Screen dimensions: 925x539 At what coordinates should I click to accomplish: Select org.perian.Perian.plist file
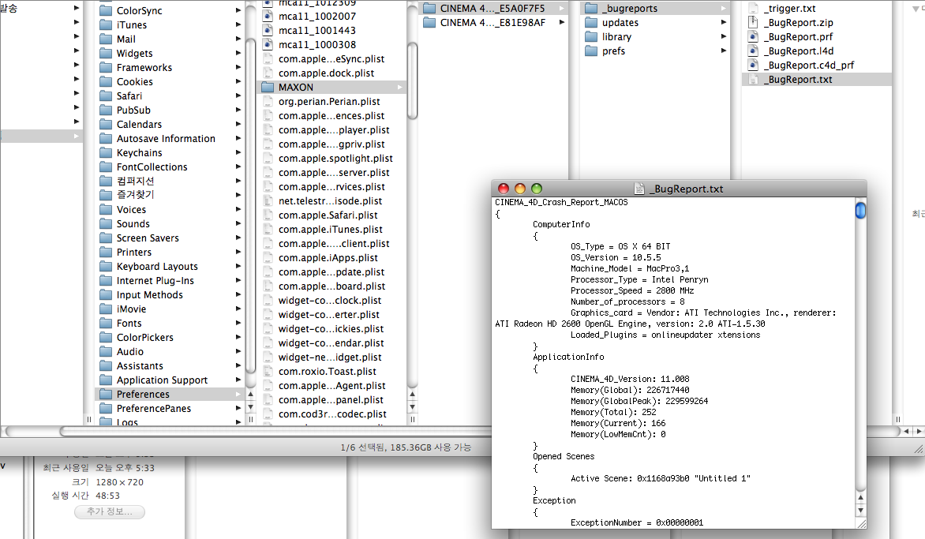[x=329, y=102]
